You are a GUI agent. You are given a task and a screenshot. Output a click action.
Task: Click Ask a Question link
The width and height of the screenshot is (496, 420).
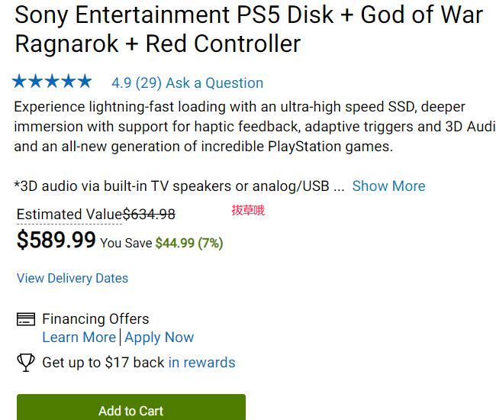coord(214,83)
